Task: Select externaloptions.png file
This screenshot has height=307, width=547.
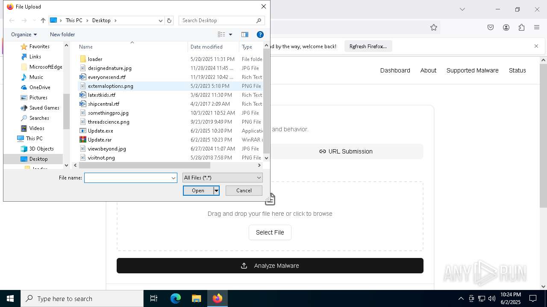Action: [110, 86]
